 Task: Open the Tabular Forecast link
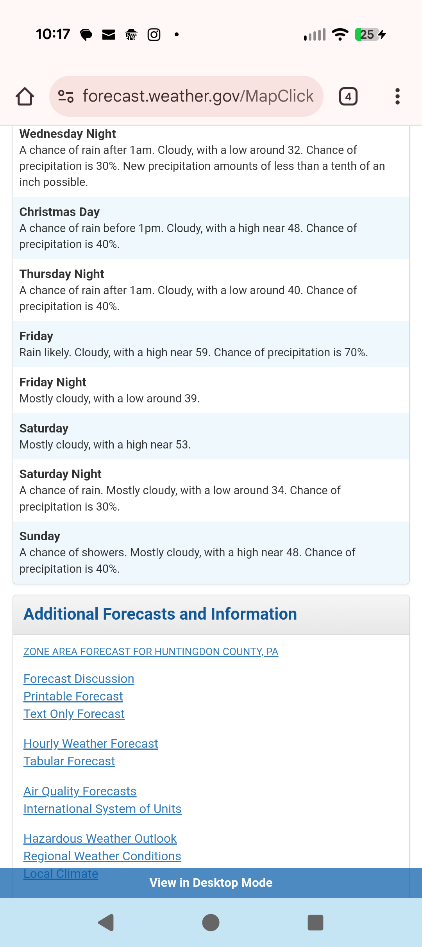tap(69, 761)
